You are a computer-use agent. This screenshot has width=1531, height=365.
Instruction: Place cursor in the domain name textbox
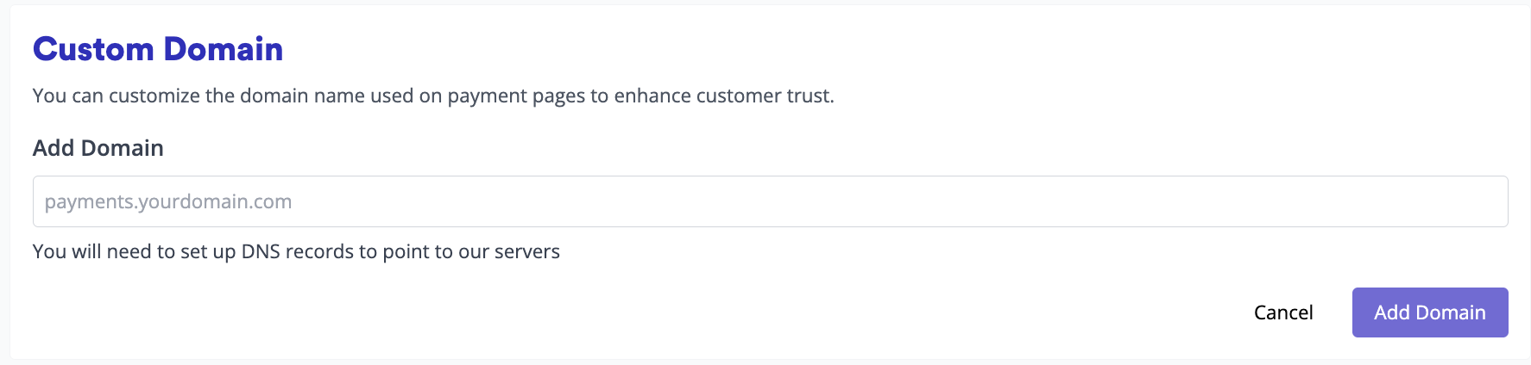pyautogui.click(x=770, y=201)
